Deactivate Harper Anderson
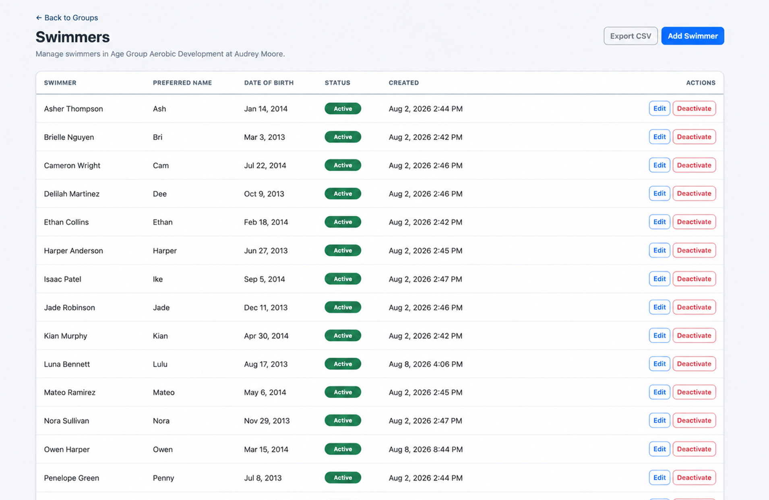The height and width of the screenshot is (500, 769). tap(694, 250)
